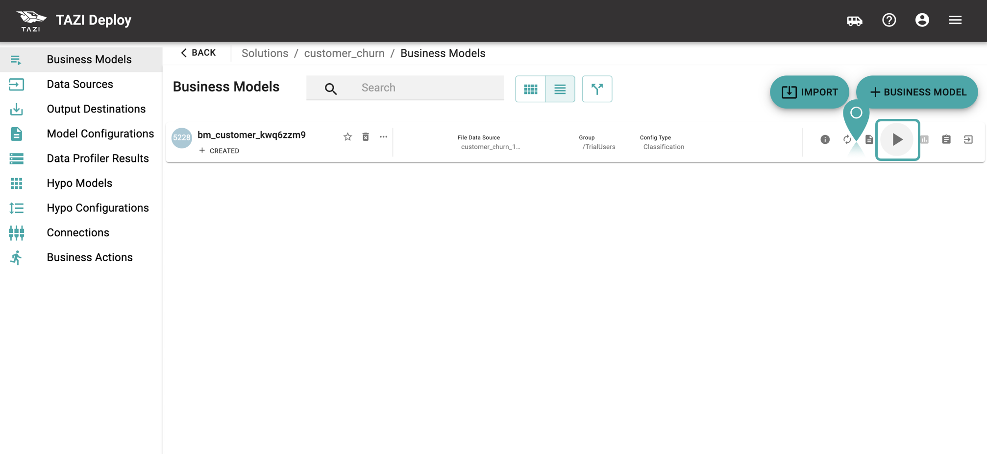Viewport: 987px width, 454px height.
Task: Select Business Models in sidebar
Action: [x=81, y=60]
